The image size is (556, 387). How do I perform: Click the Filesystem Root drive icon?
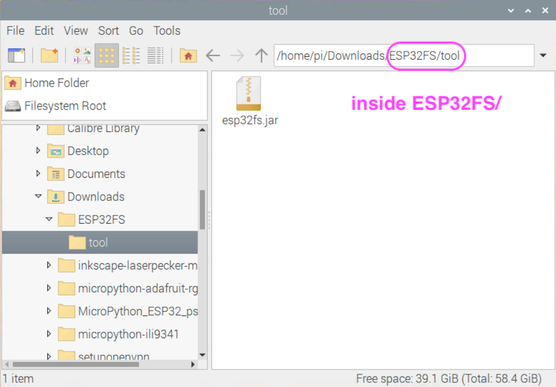click(x=13, y=106)
